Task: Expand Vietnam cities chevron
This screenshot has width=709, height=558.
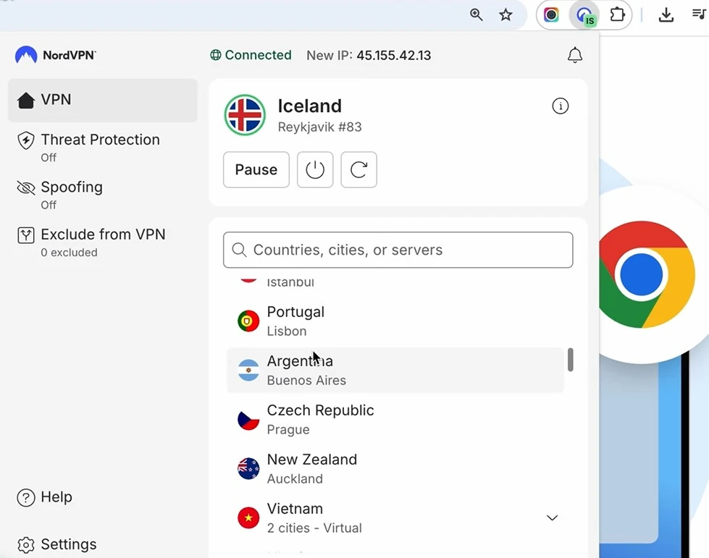Action: (552, 517)
